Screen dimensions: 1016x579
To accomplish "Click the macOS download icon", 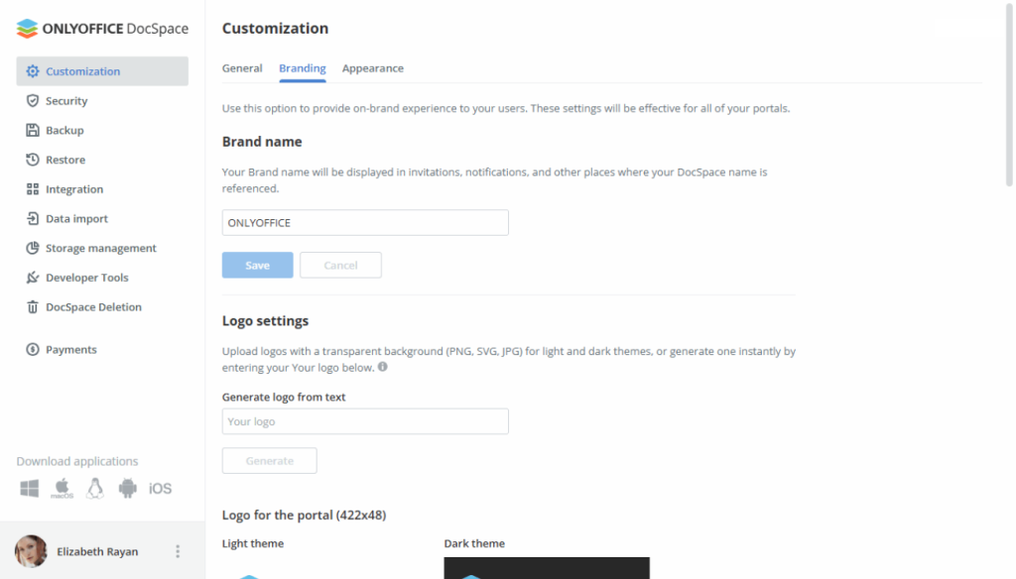I will click(62, 488).
